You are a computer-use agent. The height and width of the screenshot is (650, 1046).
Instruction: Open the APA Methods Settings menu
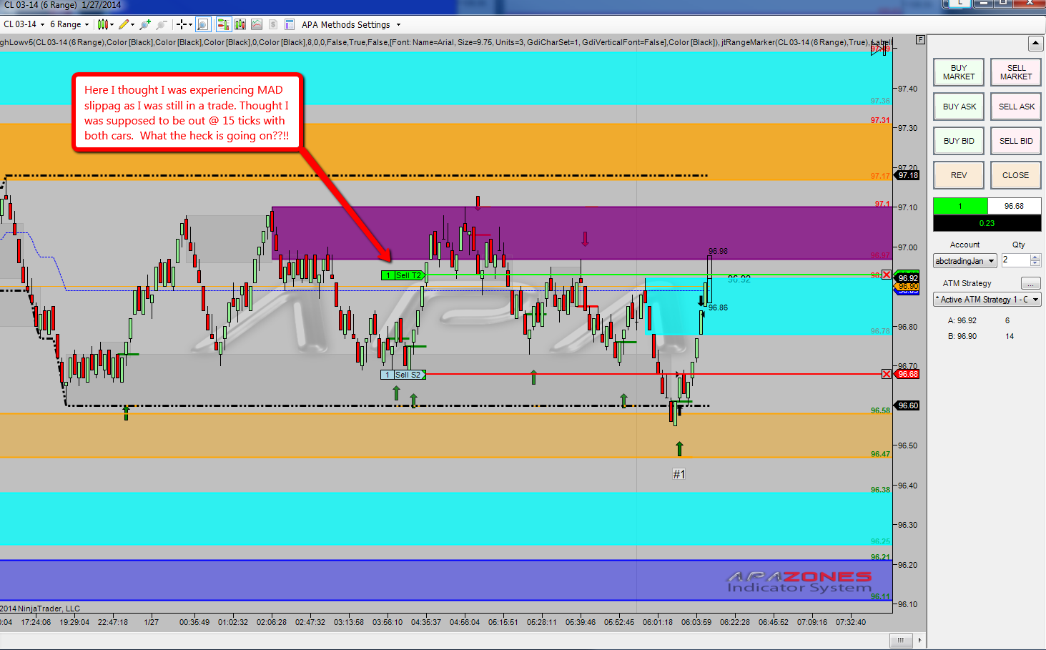[350, 24]
